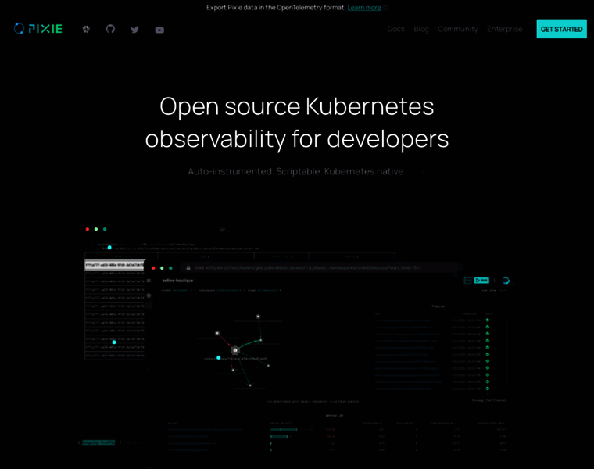Viewport: 594px width, 469px height.
Task: Open the YouTube channel icon
Action: 159,30
